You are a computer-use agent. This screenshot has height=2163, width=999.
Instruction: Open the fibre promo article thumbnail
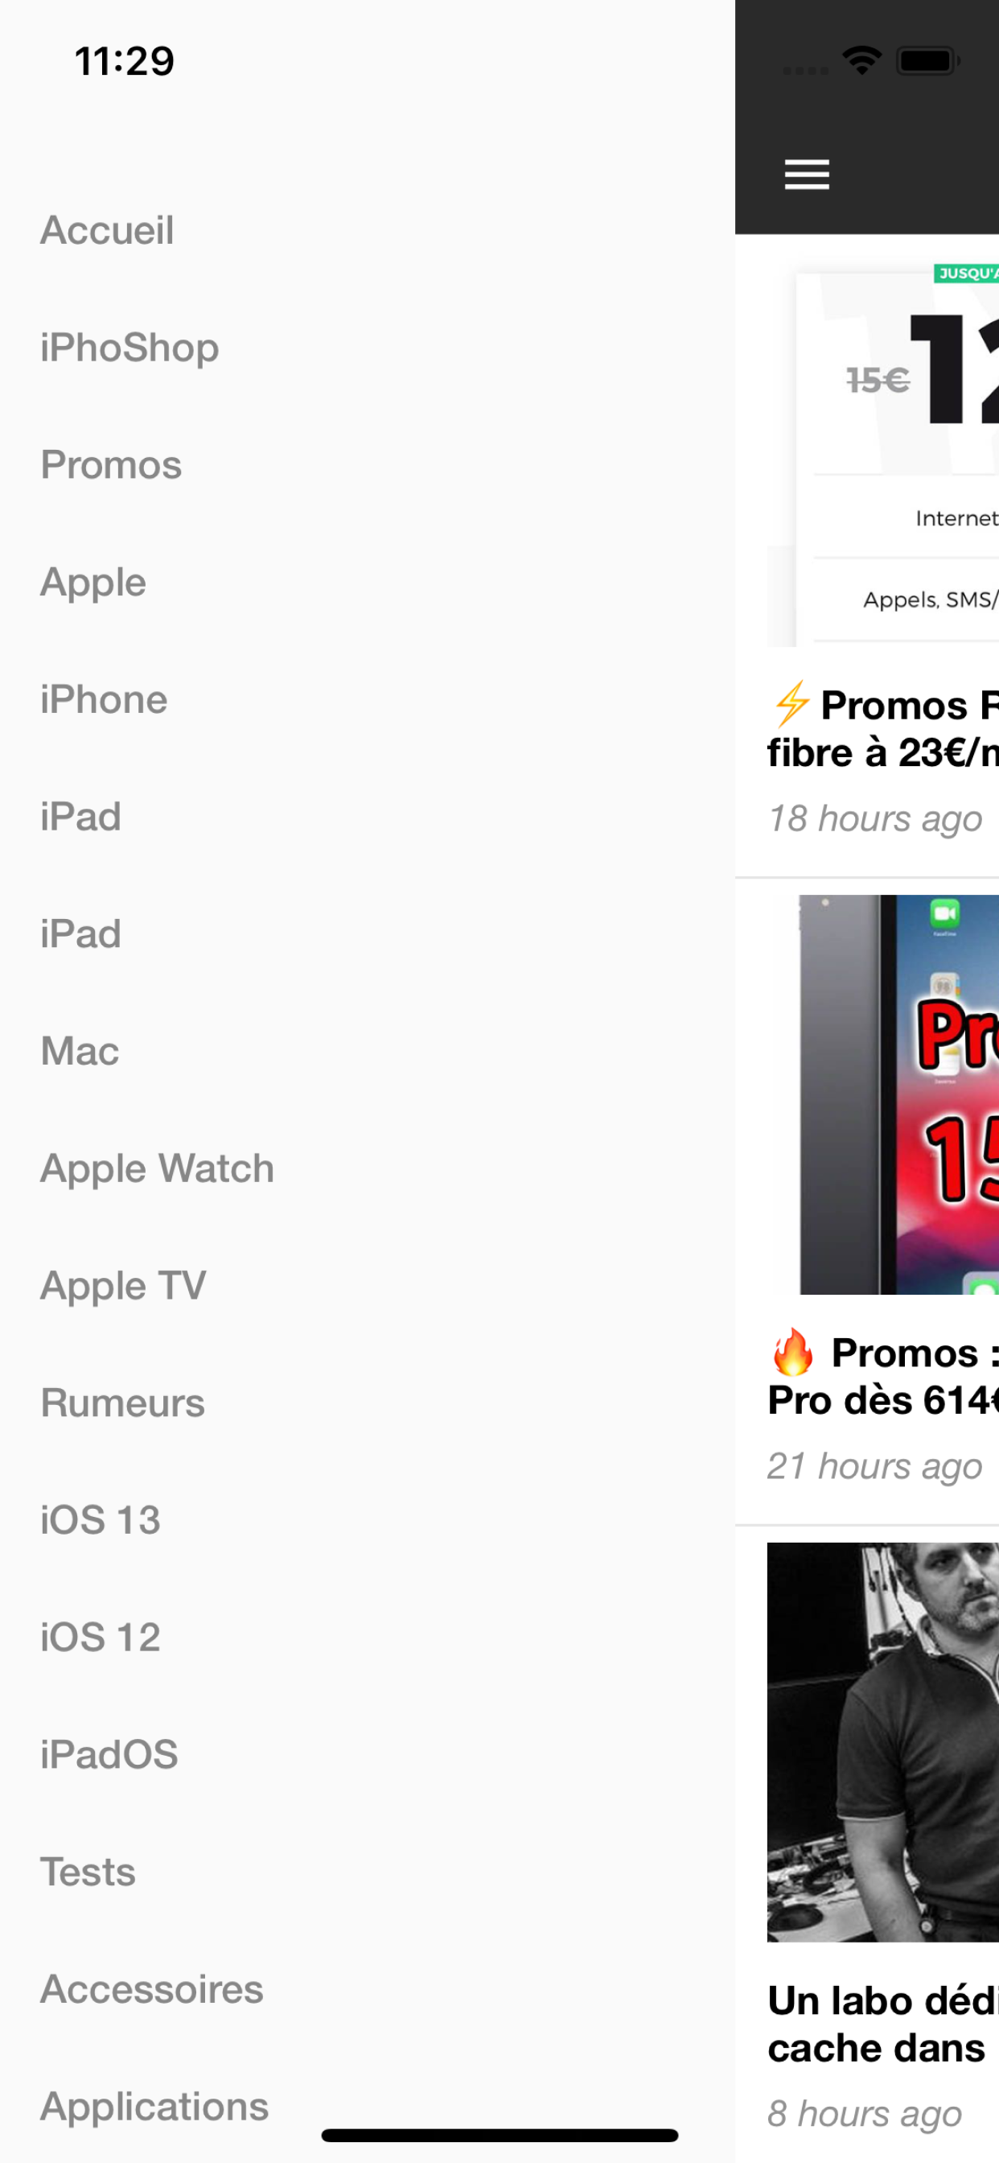pyautogui.click(x=882, y=455)
